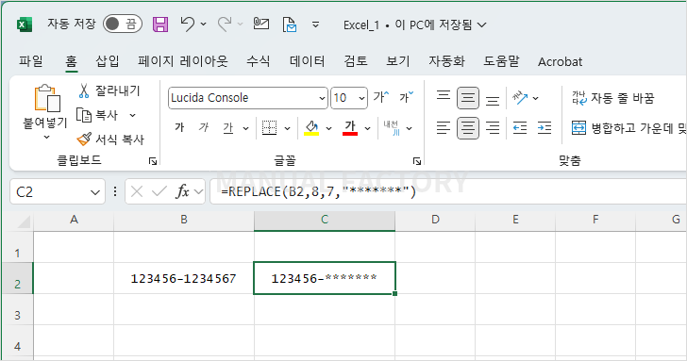Apply the red Font Color
The image size is (687, 361).
349,128
